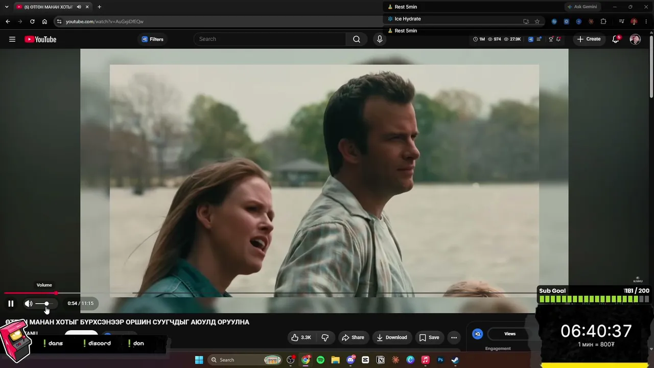Click the site info icon beside URL

59,21
